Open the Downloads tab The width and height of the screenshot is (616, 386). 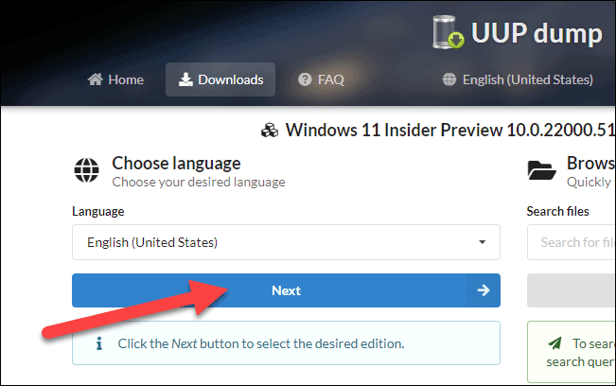[x=220, y=79]
